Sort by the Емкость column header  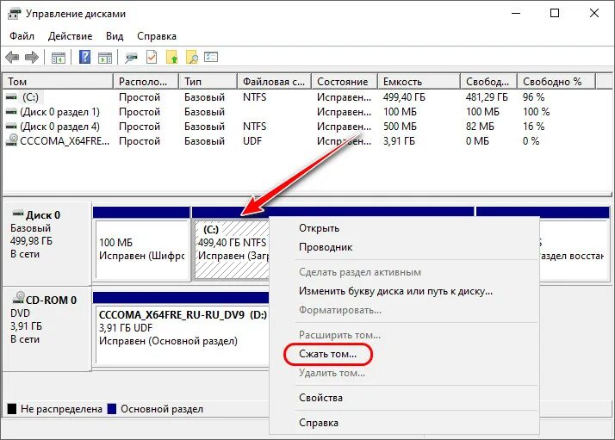419,81
